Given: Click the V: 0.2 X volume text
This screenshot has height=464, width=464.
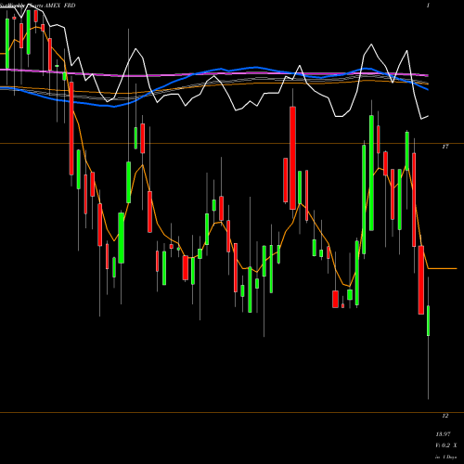Looking at the screenshot, I should (x=446, y=445).
